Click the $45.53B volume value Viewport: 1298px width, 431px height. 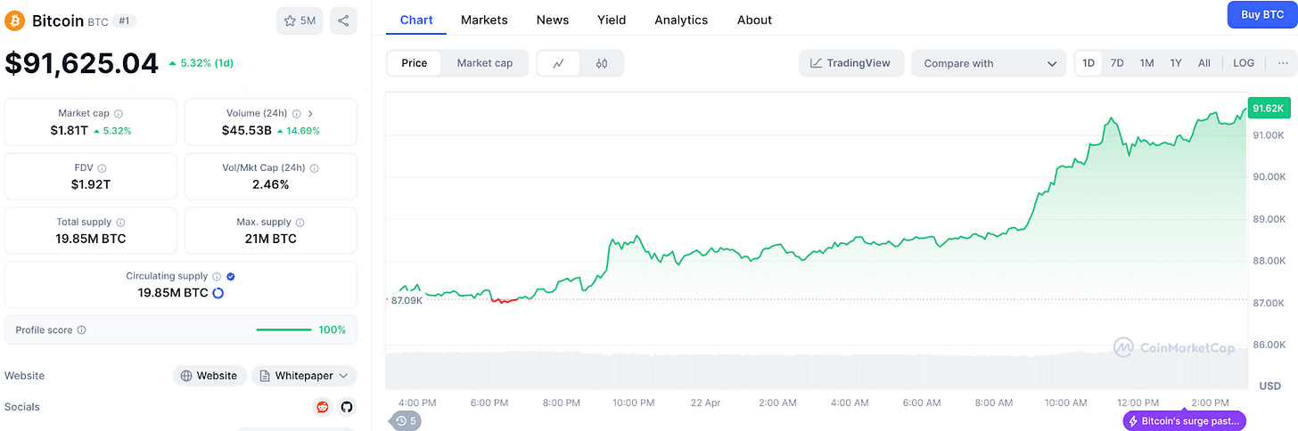(247, 131)
